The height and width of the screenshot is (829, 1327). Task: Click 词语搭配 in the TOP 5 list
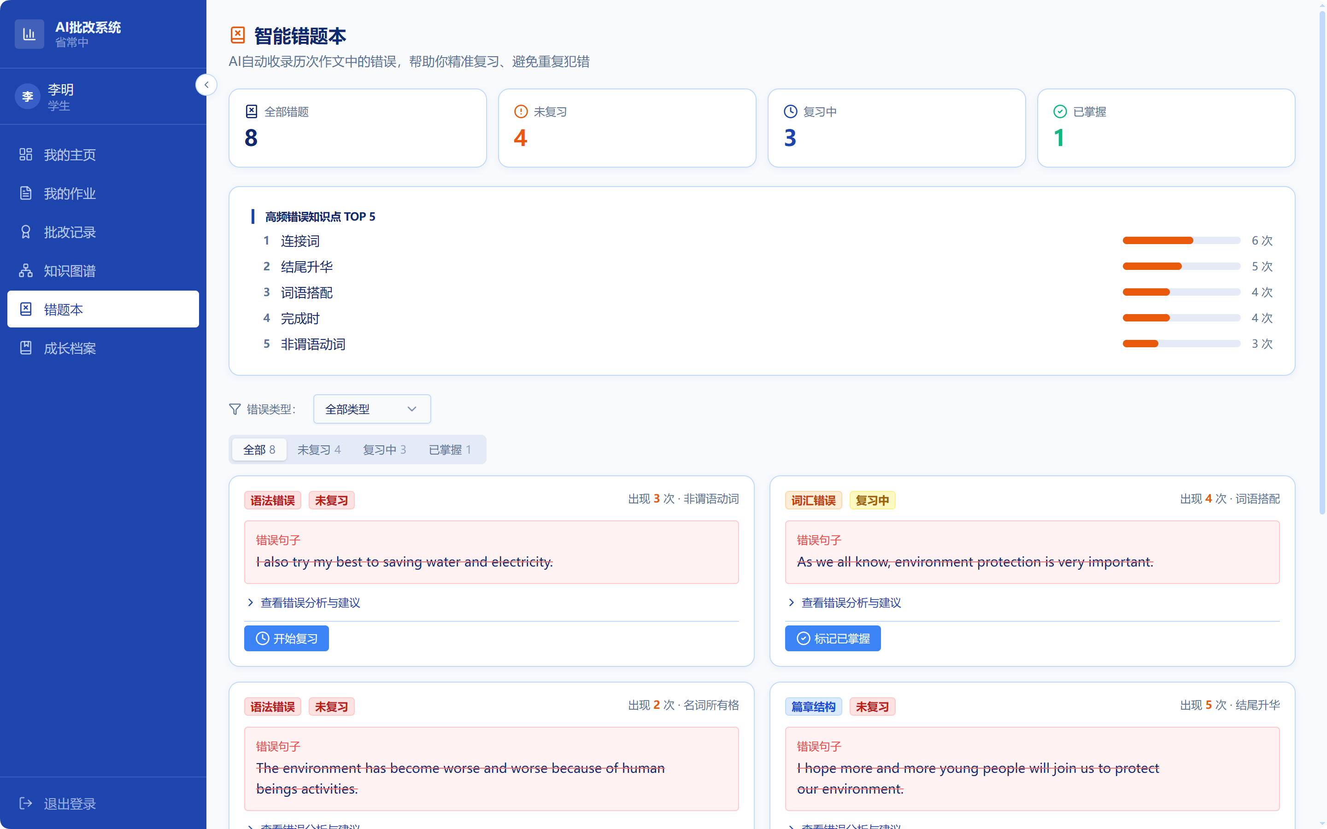coord(306,292)
